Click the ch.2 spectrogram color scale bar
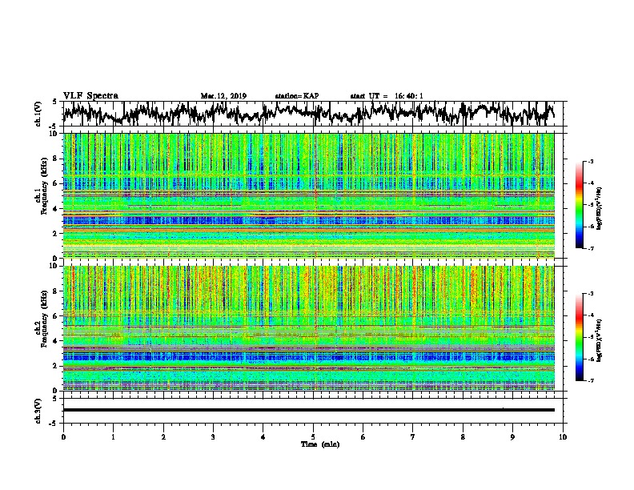The height and width of the screenshot is (490, 634). (580, 337)
